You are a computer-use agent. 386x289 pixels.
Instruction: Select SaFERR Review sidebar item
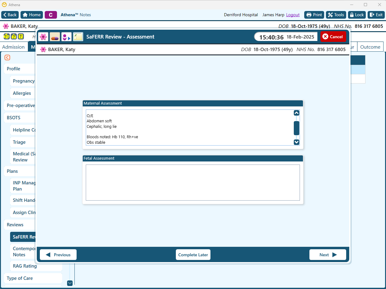pos(23,237)
